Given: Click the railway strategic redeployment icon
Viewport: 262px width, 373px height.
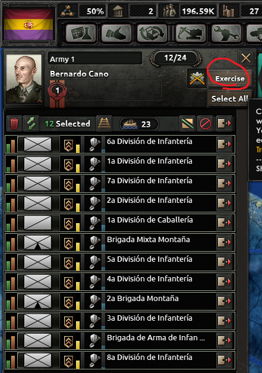Looking at the screenshot, I should pos(104,124).
